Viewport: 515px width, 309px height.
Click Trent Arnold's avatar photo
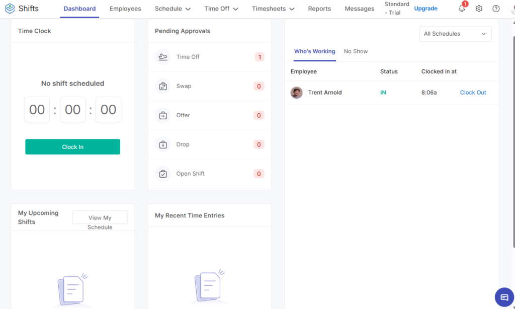[297, 93]
